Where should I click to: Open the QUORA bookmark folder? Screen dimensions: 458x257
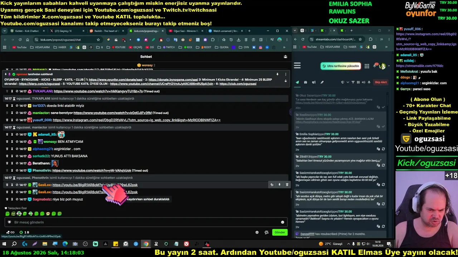click(x=222, y=47)
